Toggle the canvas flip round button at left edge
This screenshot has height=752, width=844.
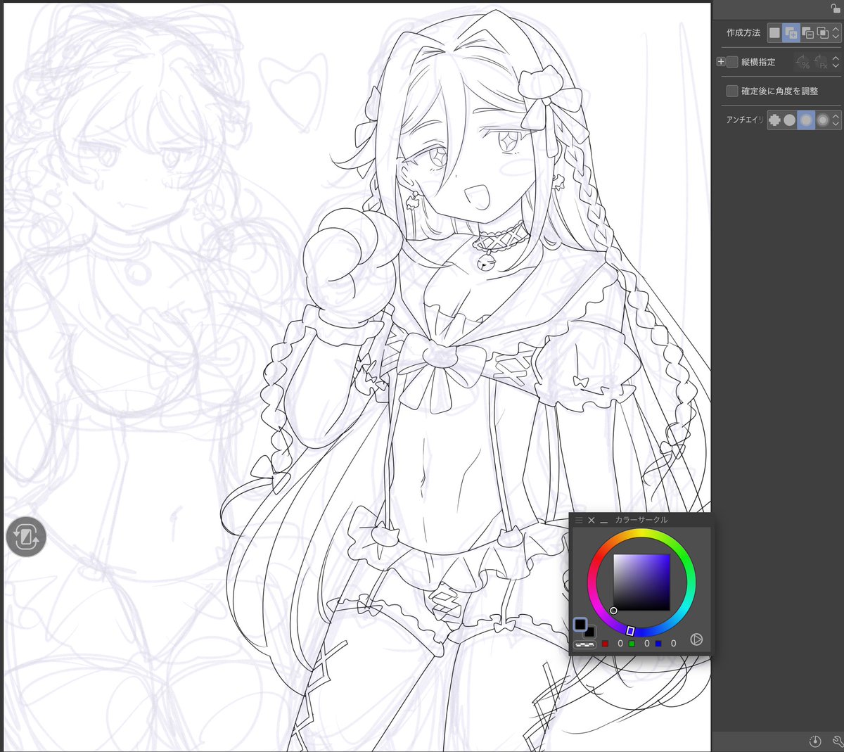click(x=26, y=537)
